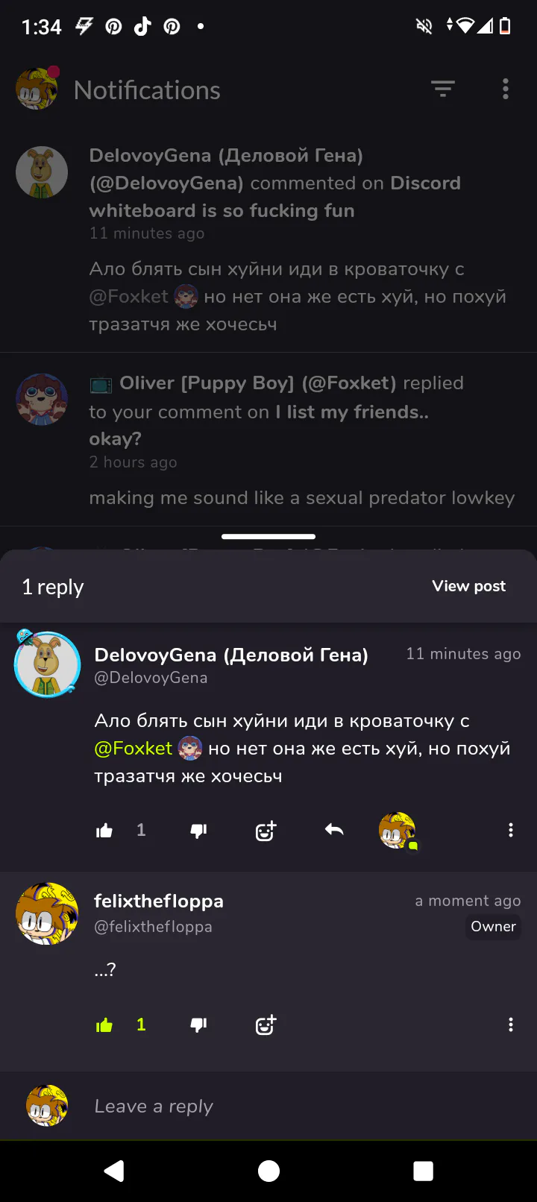Screen dimensions: 537x1202
Task: Tap the @Foxket mention link in comment
Action: [134, 748]
